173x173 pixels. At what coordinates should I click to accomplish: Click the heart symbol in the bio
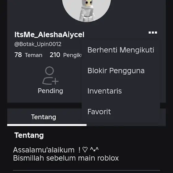point(85,150)
